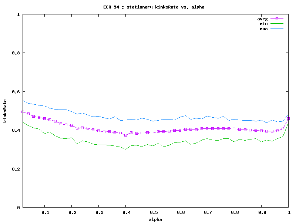Click the kinksRate y-axis label

pos(5,111)
